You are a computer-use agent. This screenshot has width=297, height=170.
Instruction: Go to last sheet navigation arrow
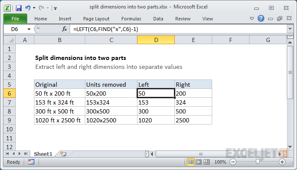[x=26, y=154]
